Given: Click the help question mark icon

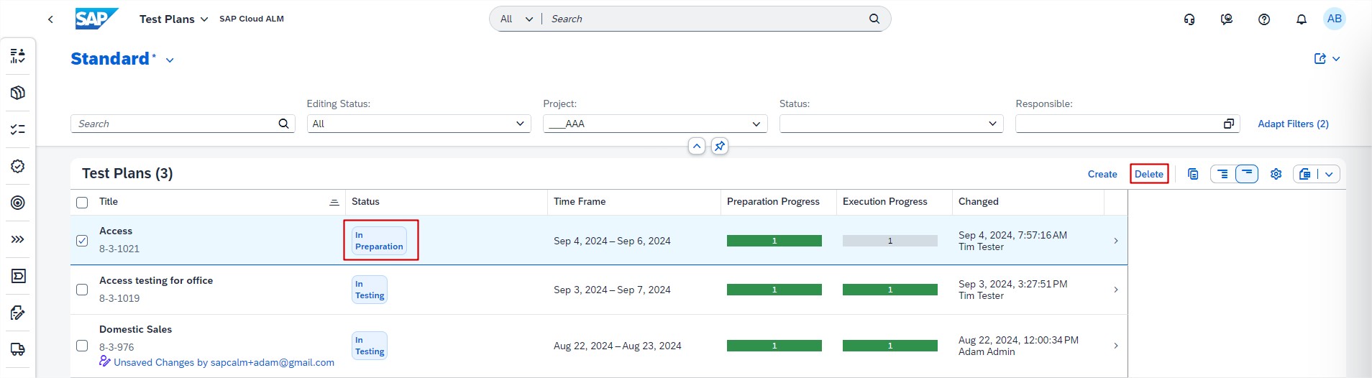Looking at the screenshot, I should coord(1263,19).
